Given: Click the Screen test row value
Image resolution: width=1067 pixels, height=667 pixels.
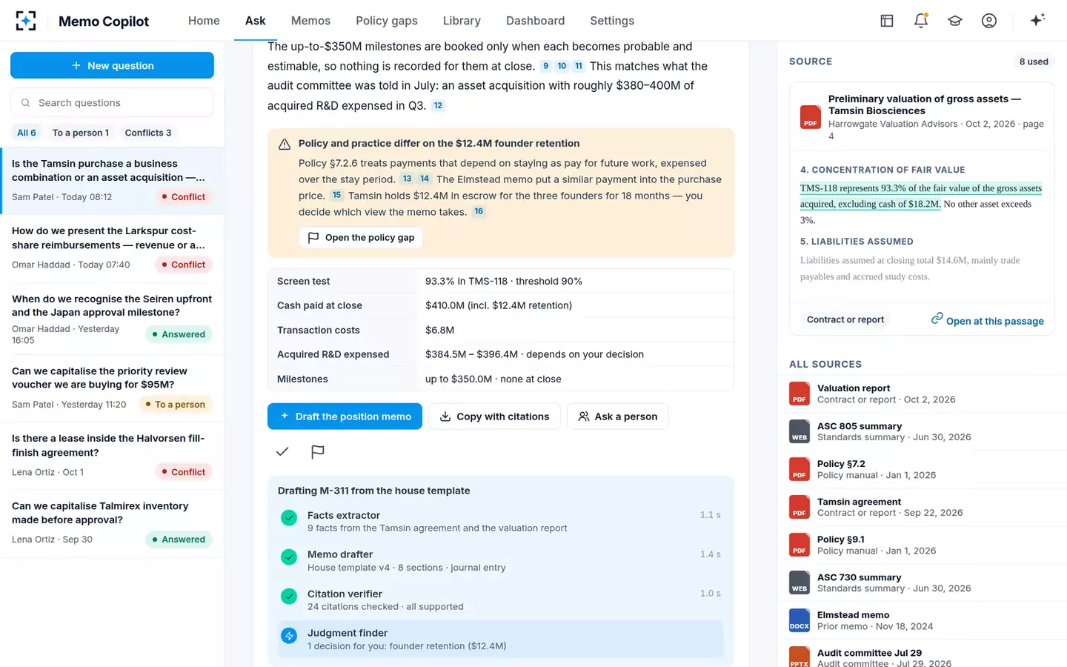Looking at the screenshot, I should point(503,281).
